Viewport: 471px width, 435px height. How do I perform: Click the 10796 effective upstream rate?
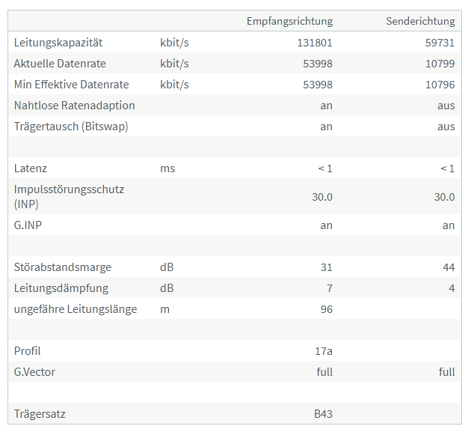pos(440,85)
